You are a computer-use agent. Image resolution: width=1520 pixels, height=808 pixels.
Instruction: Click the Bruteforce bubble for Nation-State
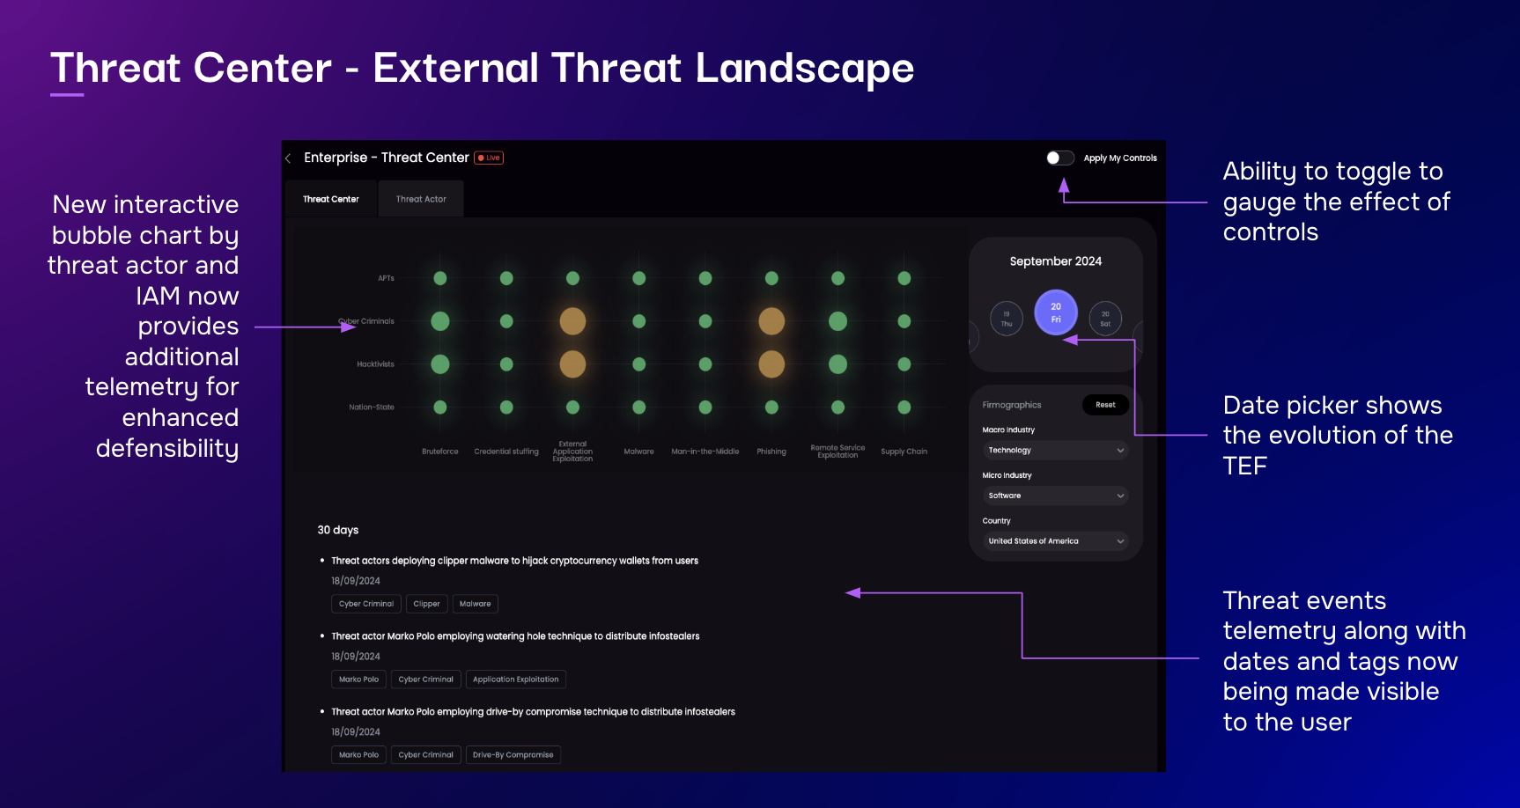pos(439,407)
